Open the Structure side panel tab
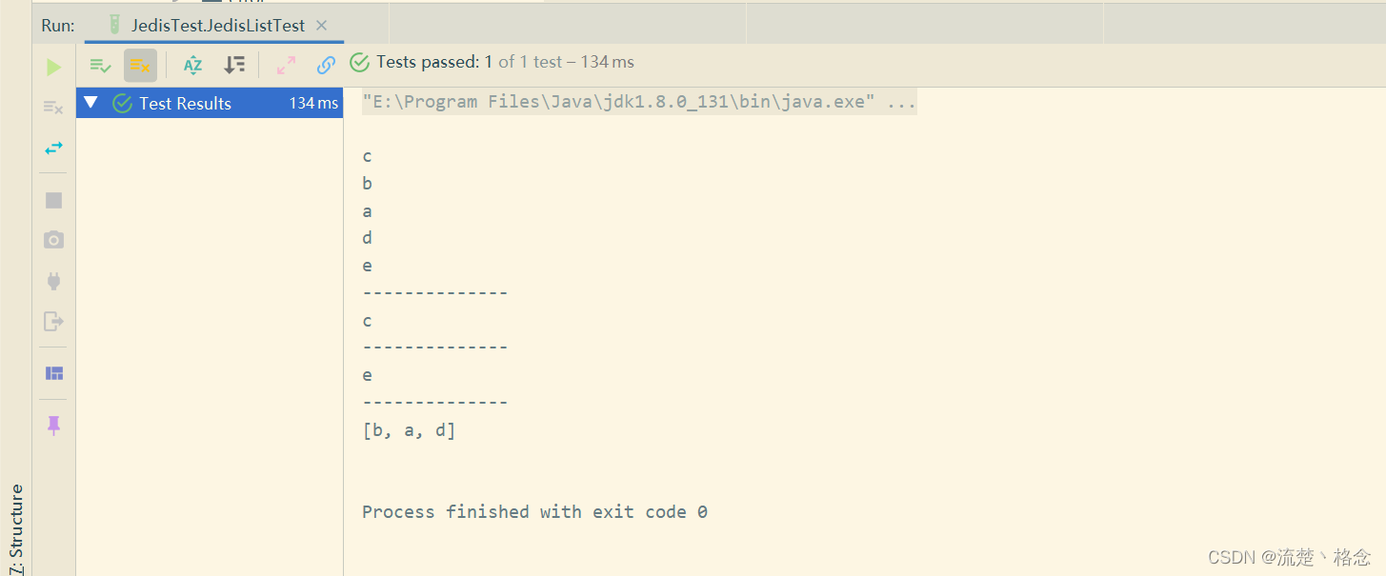The height and width of the screenshot is (576, 1386). click(x=16, y=528)
